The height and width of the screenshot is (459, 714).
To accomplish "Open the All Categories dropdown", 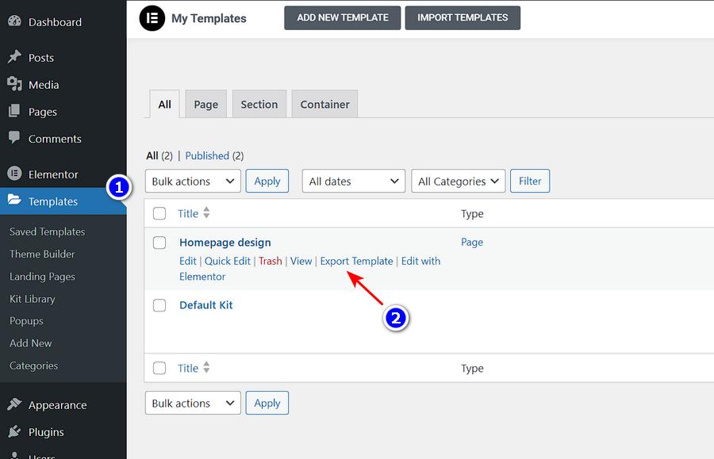I will click(459, 181).
